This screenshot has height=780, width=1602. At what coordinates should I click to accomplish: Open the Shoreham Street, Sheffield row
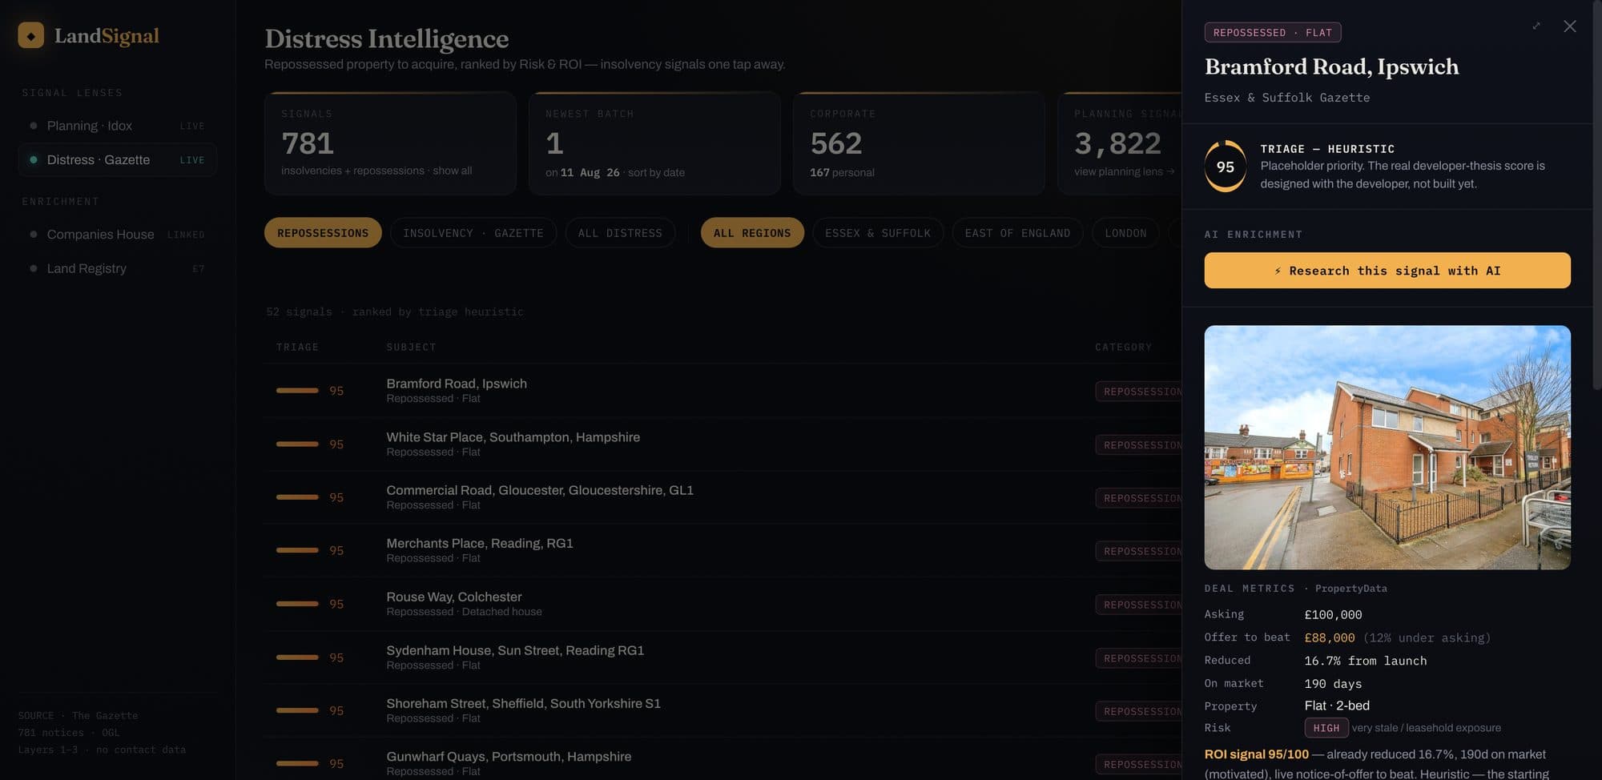pyautogui.click(x=721, y=710)
